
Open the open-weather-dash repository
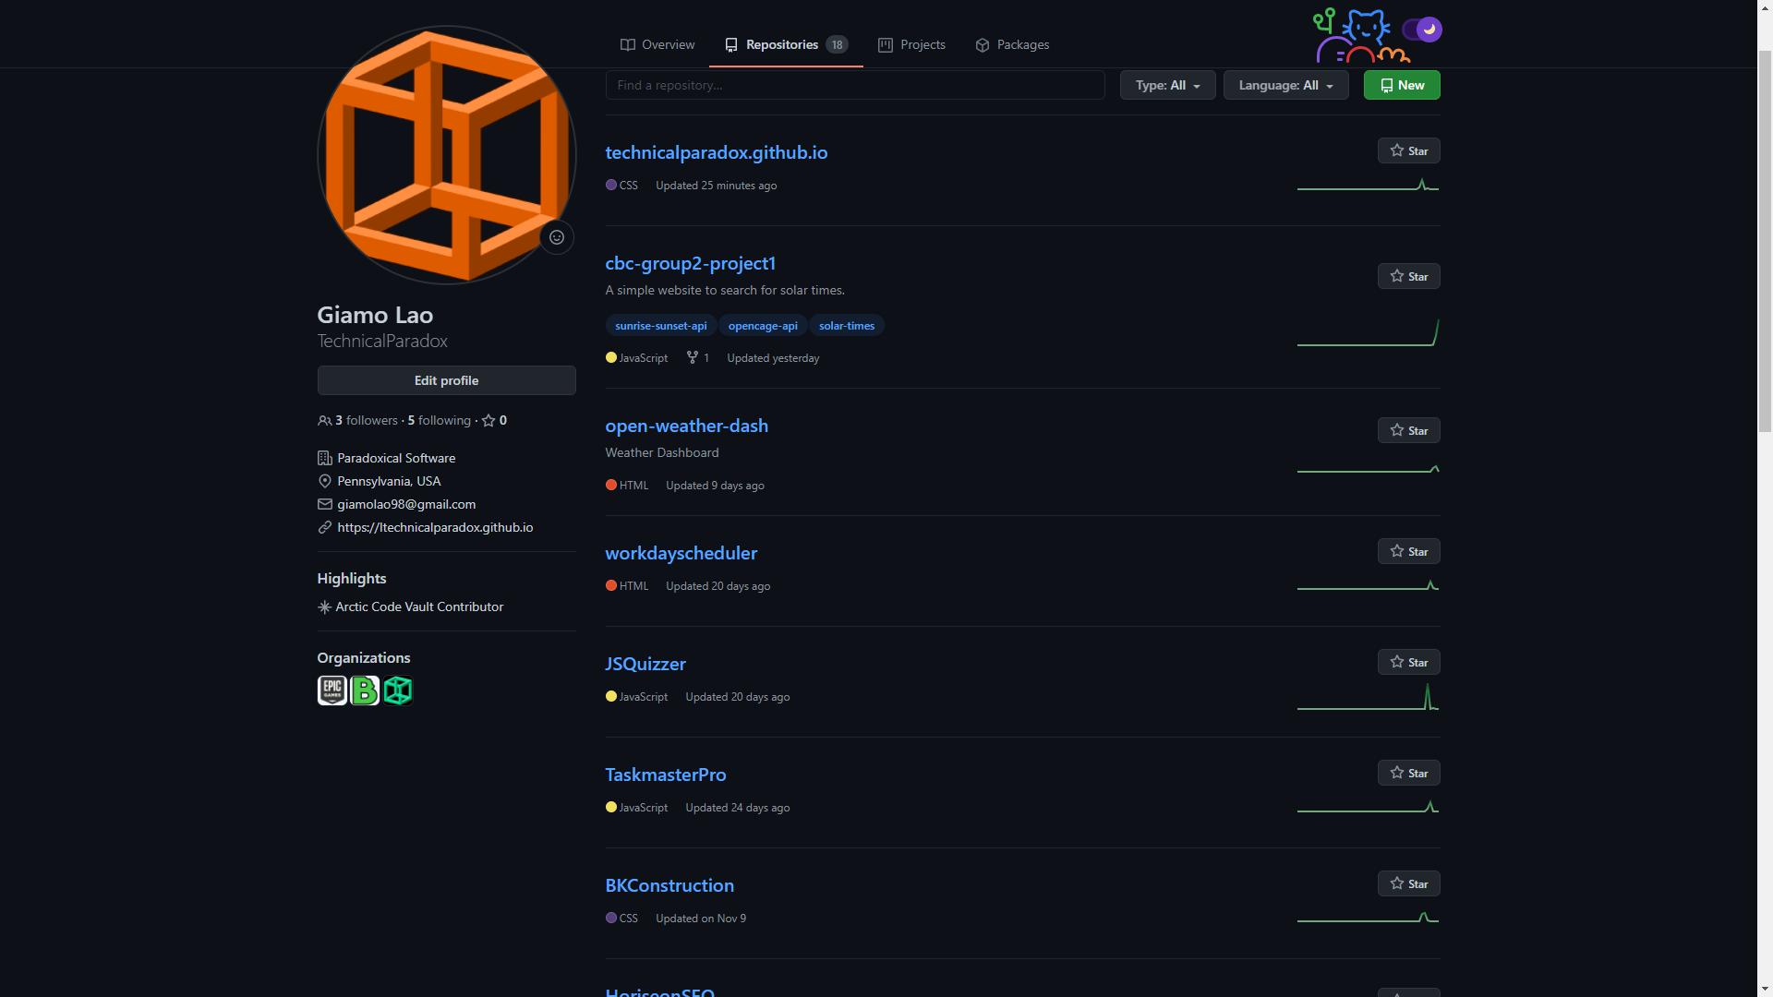pos(686,426)
